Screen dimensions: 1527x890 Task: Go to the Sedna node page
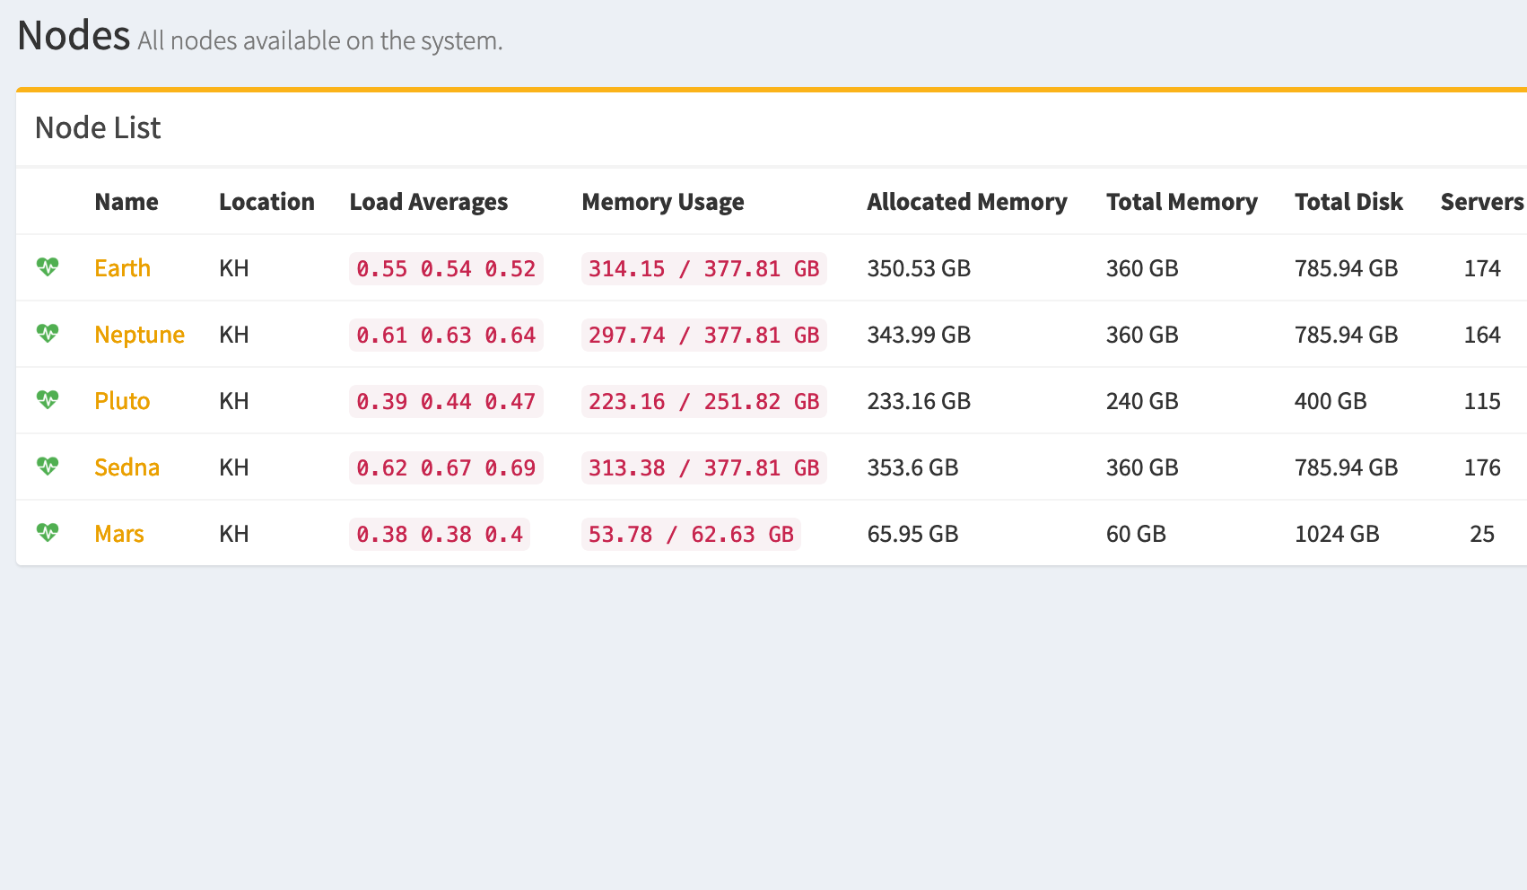[127, 467]
